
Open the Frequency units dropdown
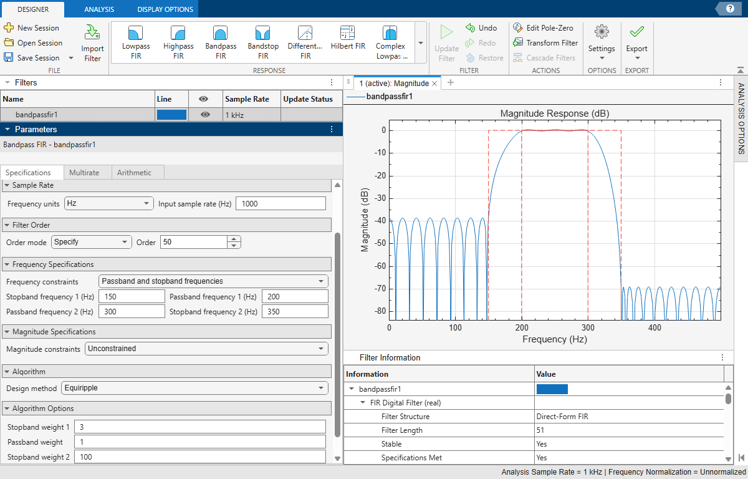109,203
